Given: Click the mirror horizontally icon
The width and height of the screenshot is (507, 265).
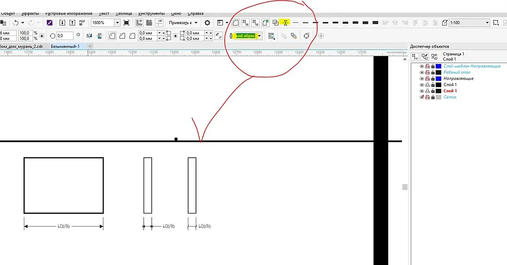Looking at the screenshot, I should (x=89, y=36).
